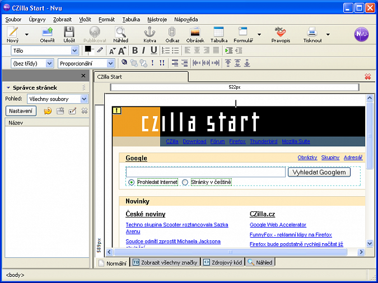Open the Formát menu
Image resolution: width=378 pixels, height=283 pixels.
tap(107, 20)
